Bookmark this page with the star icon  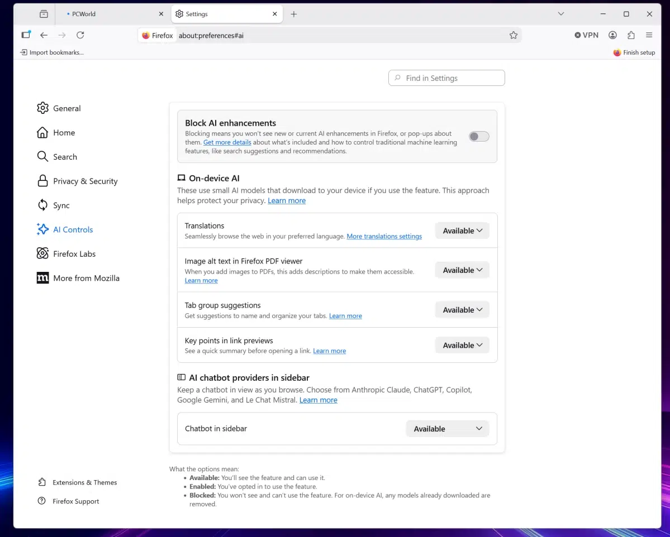tap(513, 35)
